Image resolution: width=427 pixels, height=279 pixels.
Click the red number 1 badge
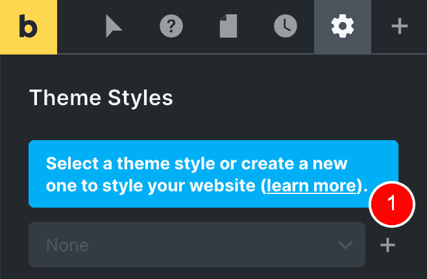point(392,204)
